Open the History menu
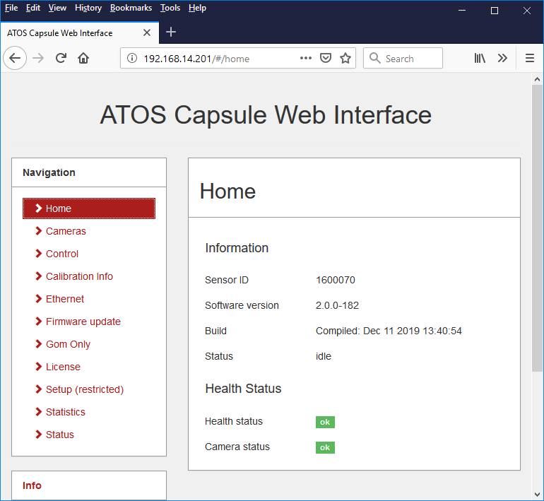544x501 pixels. [88, 8]
